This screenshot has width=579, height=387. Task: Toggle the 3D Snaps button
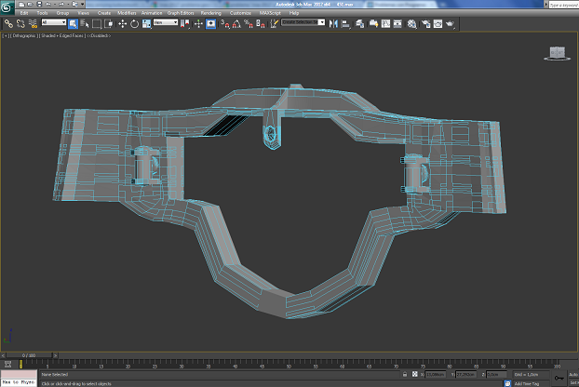(x=224, y=23)
